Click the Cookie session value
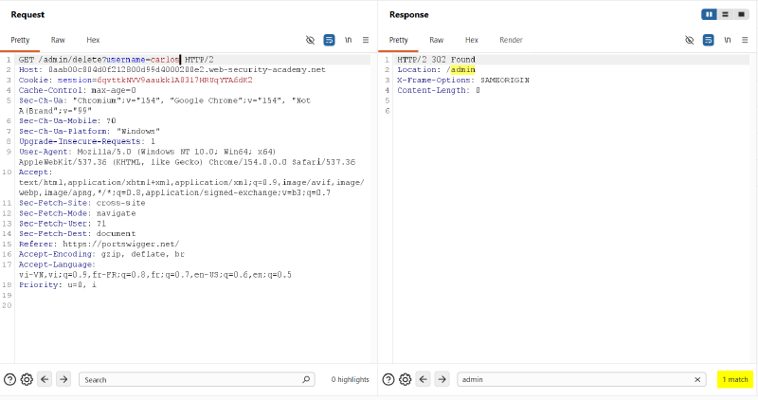The width and height of the screenshot is (758, 400). tap(175, 80)
